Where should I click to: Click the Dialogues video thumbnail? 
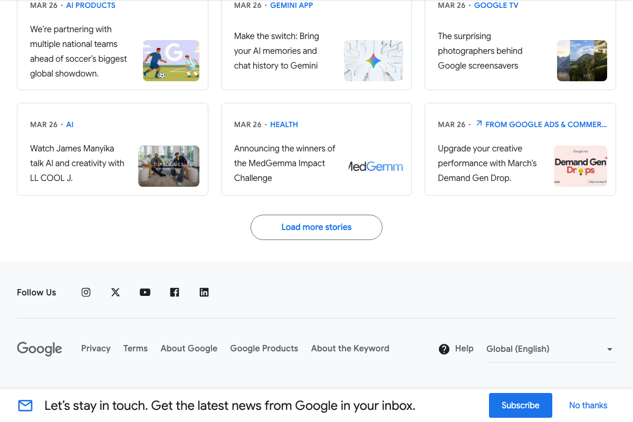tap(169, 166)
